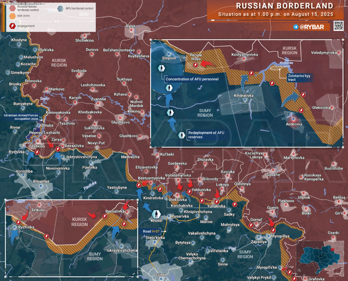Click the Psel river label
This screenshot has height=281, width=348.
click(x=232, y=248)
